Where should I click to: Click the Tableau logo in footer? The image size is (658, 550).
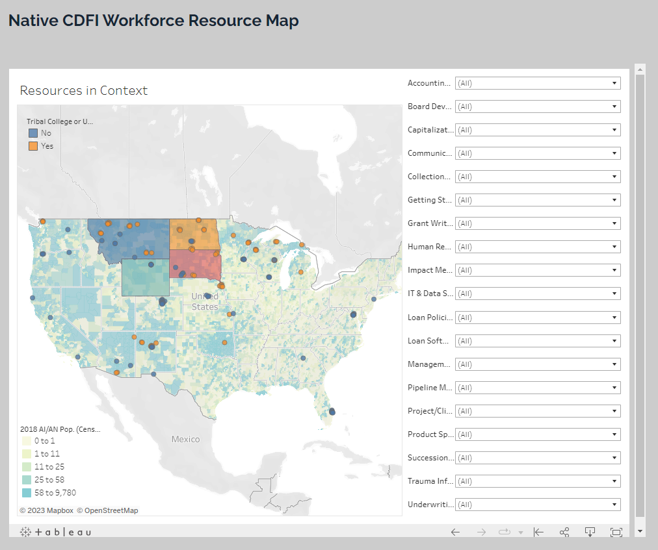(56, 532)
